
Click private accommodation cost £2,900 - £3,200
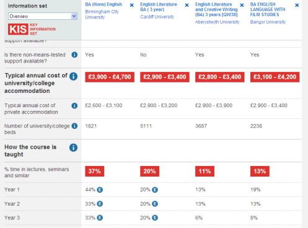159,105
